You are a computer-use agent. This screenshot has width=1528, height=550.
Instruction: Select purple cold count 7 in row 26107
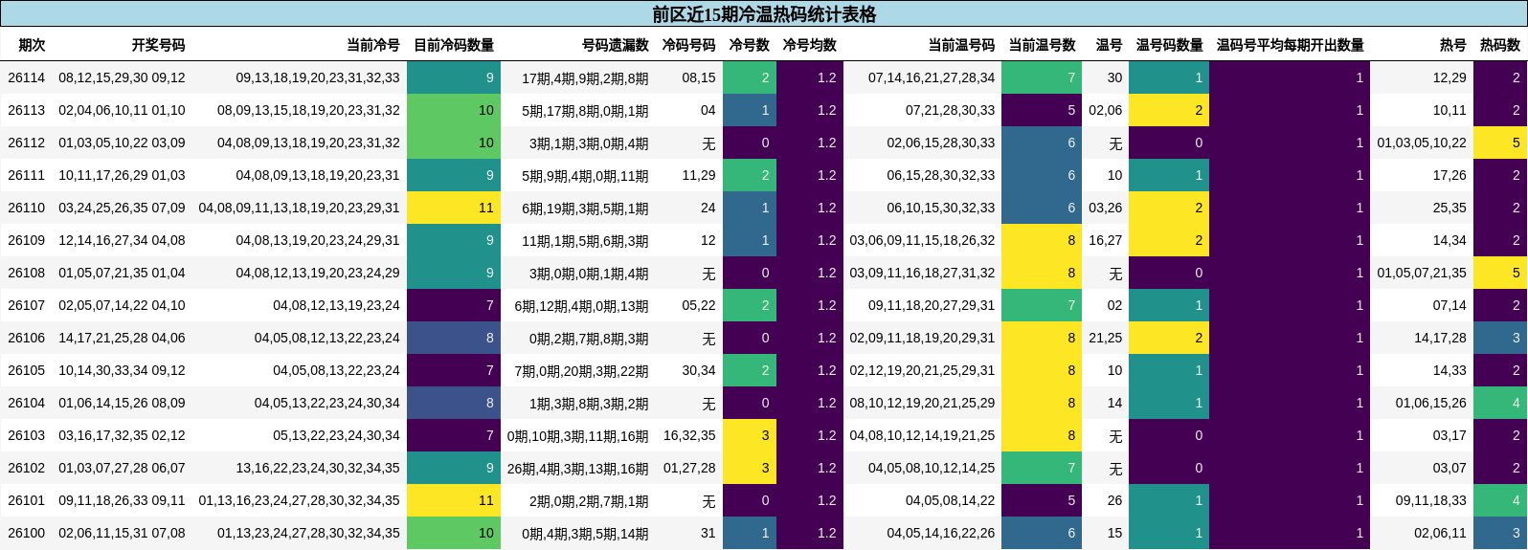454,305
